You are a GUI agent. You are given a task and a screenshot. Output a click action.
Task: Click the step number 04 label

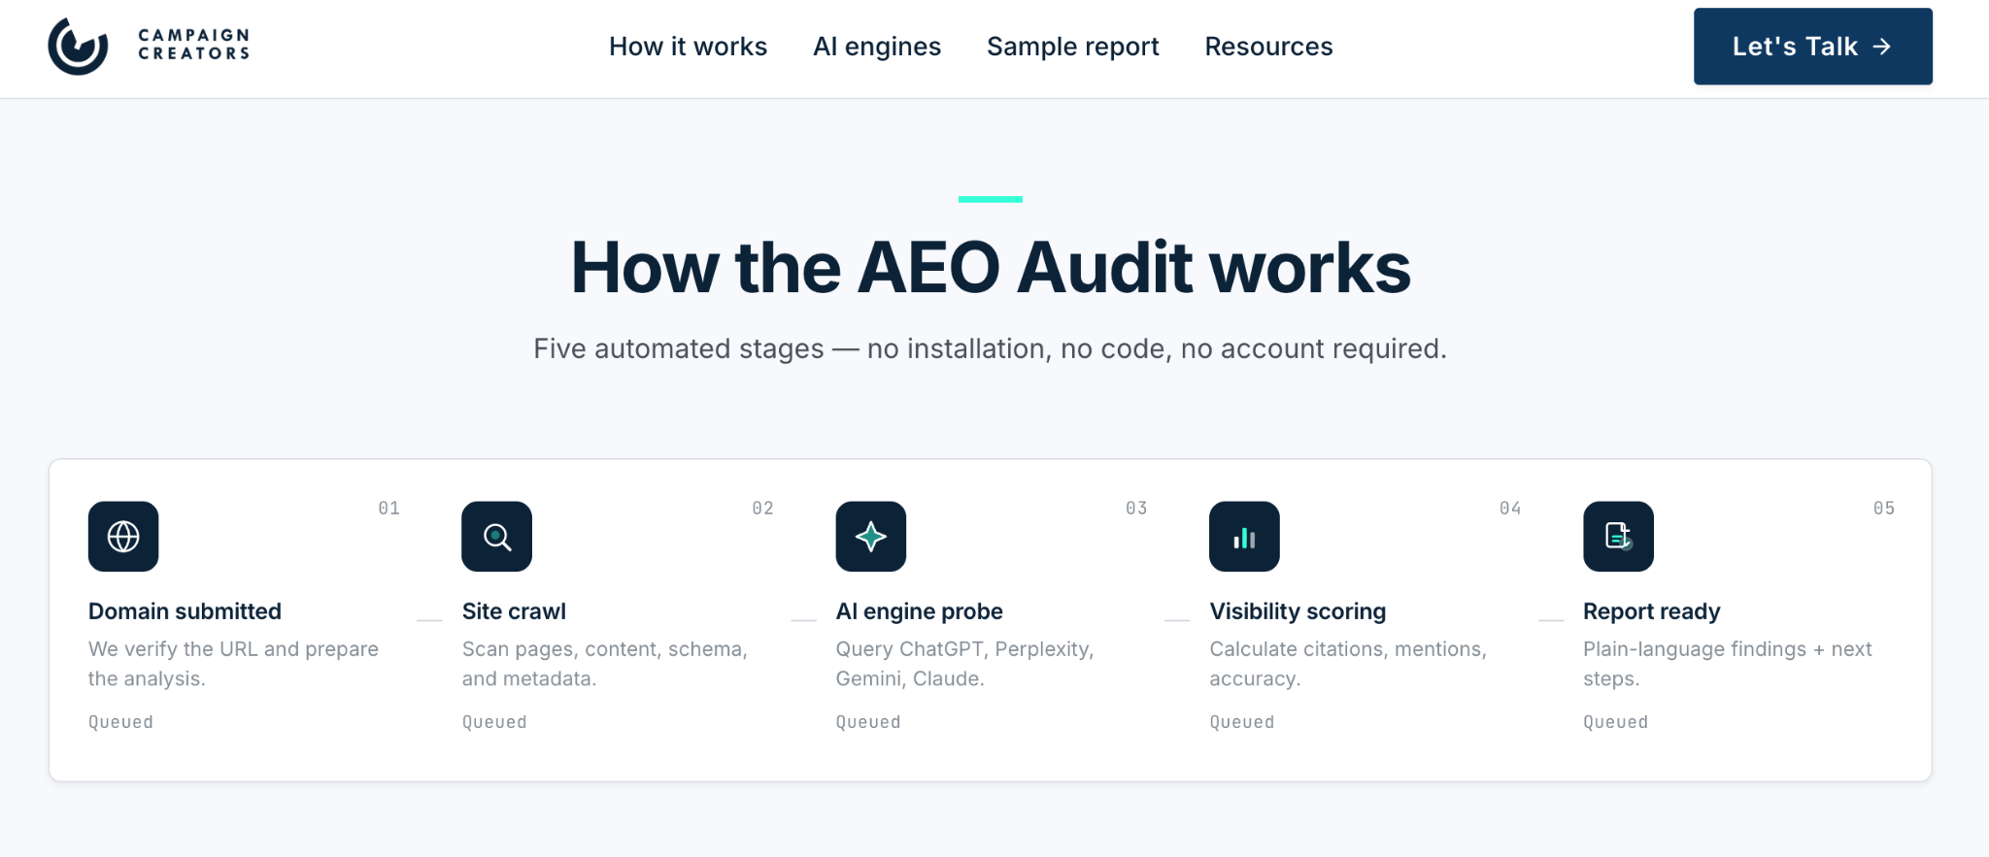pos(1510,509)
